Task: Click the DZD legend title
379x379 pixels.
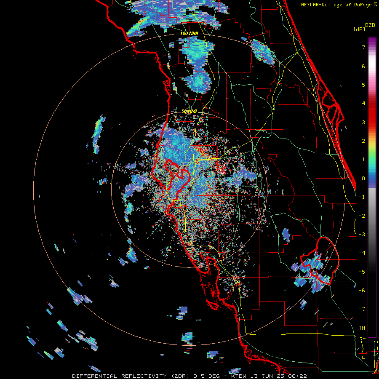Action: point(370,25)
